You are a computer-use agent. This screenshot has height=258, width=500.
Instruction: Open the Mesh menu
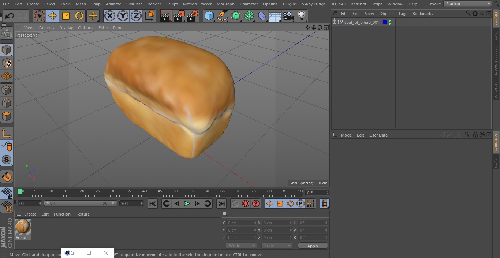pos(81,4)
